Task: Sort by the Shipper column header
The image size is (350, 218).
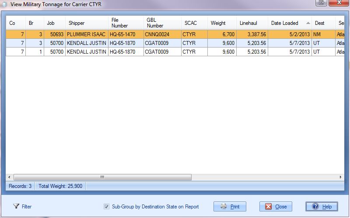Action: (x=77, y=23)
